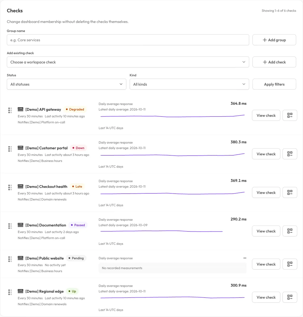The height and width of the screenshot is (317, 303).
Task: Grab the drag handle for API gateway
Action: click(10, 110)
